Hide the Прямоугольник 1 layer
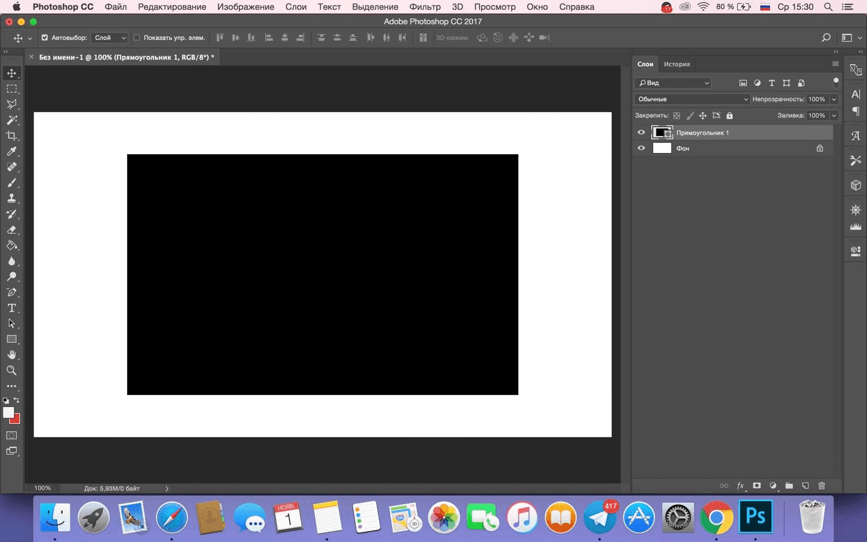This screenshot has width=867, height=542. point(641,132)
